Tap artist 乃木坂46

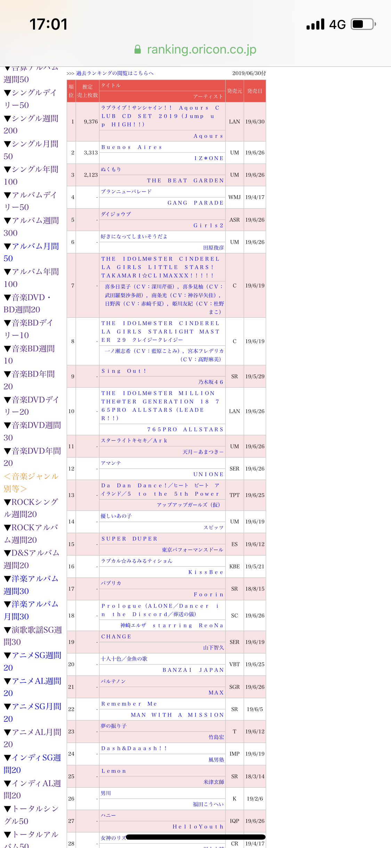pos(211,382)
